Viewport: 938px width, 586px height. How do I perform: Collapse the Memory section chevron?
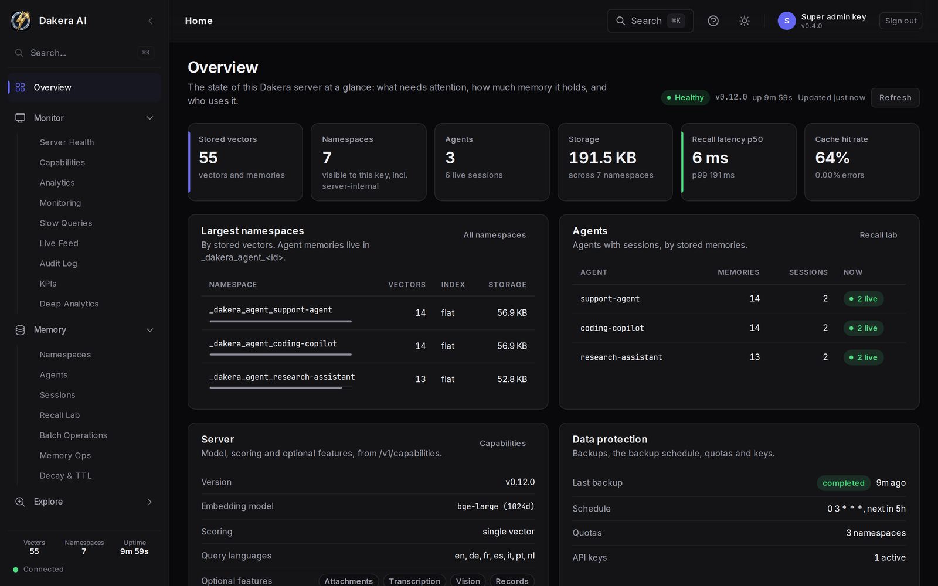(x=149, y=330)
